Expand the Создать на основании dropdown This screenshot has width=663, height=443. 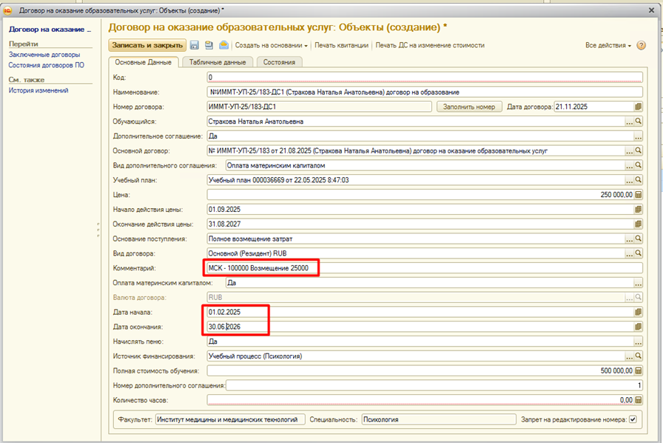coord(271,45)
